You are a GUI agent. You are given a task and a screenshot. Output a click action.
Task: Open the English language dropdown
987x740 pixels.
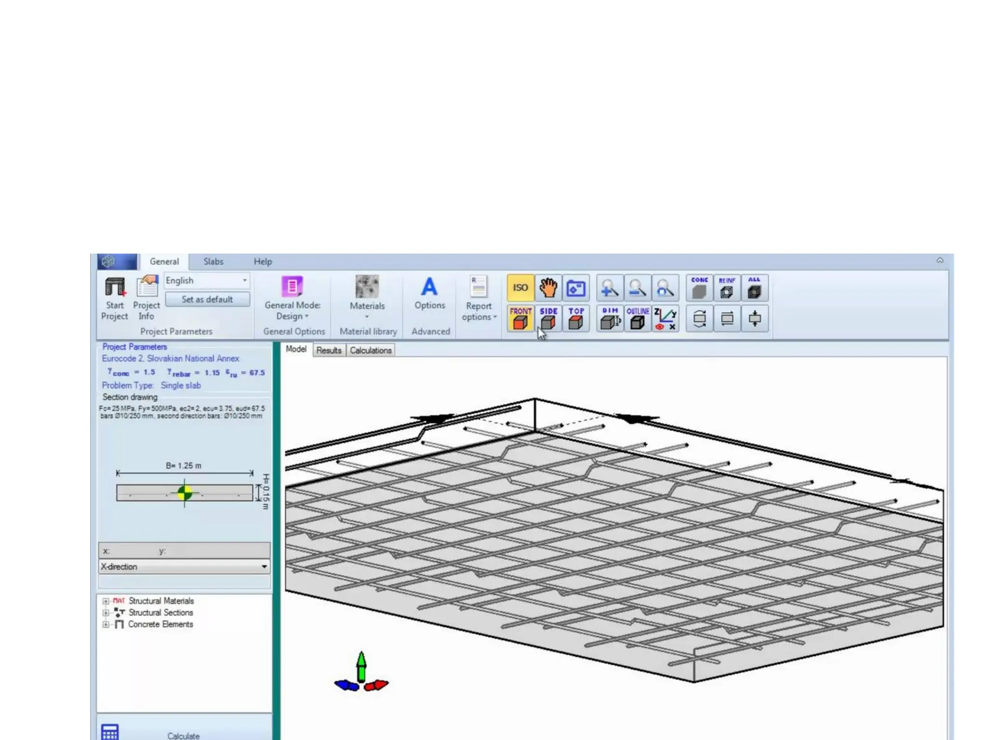(207, 280)
